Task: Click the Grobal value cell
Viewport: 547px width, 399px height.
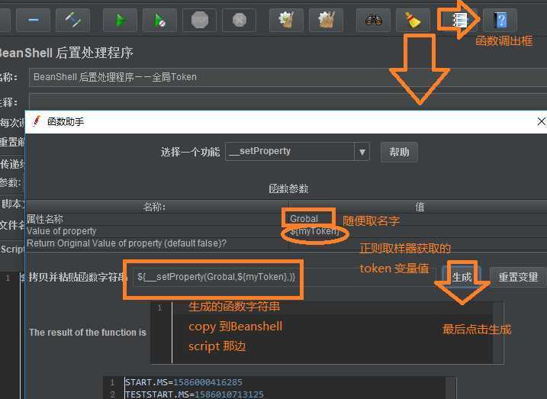Action: pos(418,219)
